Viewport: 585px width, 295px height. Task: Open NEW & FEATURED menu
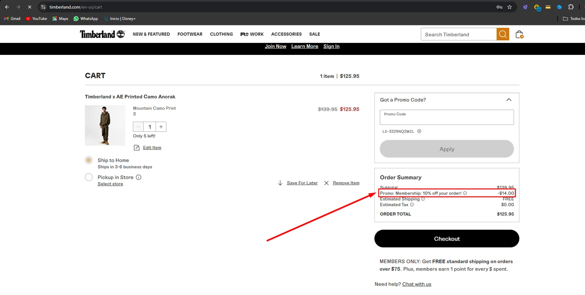pyautogui.click(x=151, y=34)
